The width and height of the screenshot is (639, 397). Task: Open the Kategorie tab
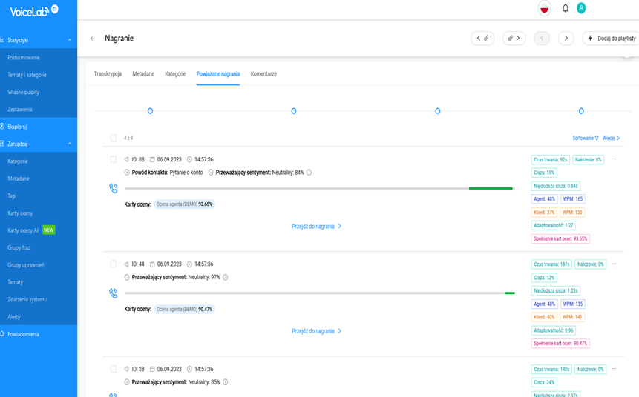pyautogui.click(x=175, y=74)
